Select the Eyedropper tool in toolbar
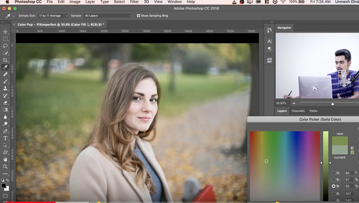The height and width of the screenshot is (203, 359). [x=5, y=67]
